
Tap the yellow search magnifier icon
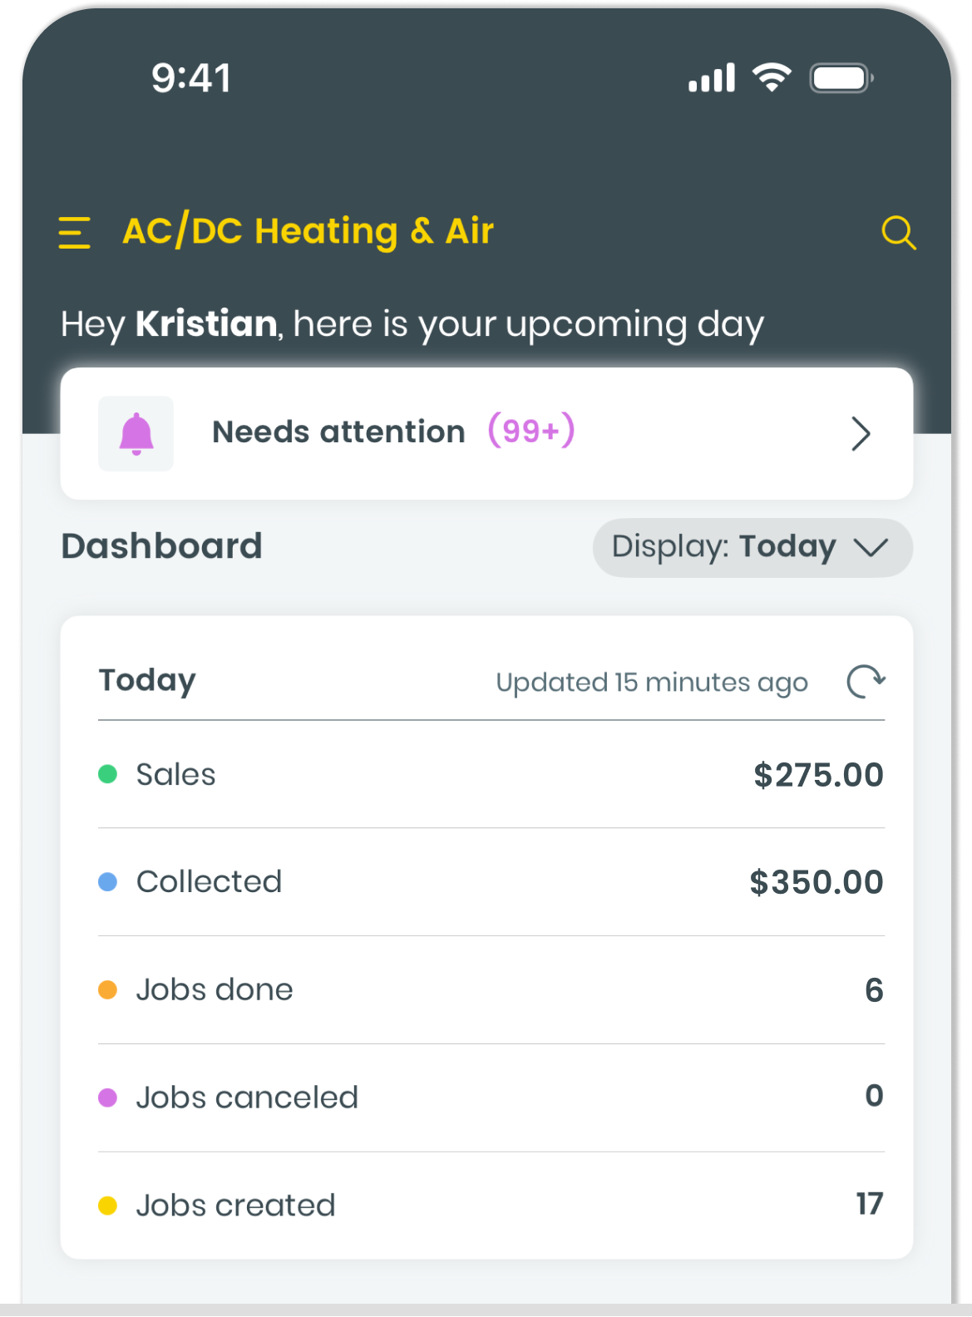(x=898, y=233)
